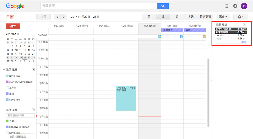Open the notifications bell icon
The height and width of the screenshot is (139, 253).
(x=235, y=6)
